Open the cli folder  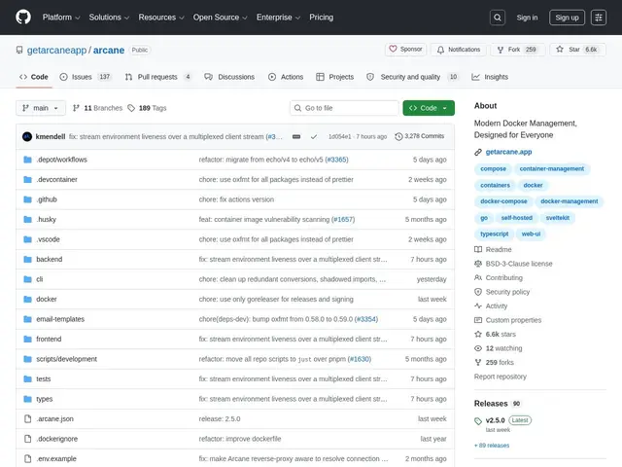click(x=39, y=279)
